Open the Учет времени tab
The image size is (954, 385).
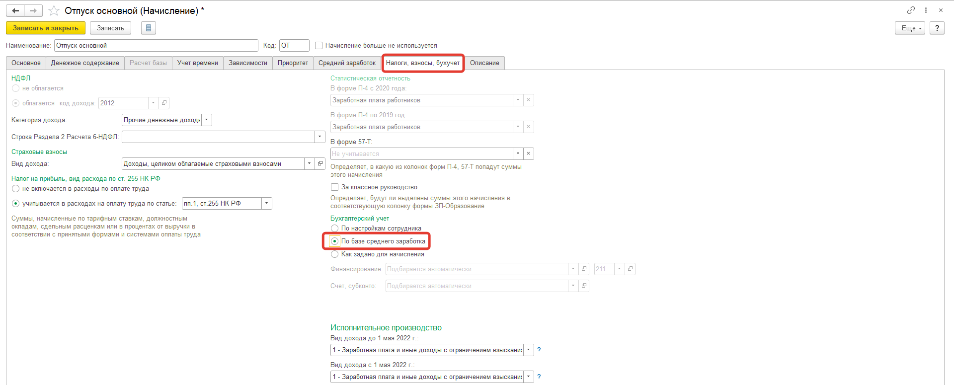(197, 63)
